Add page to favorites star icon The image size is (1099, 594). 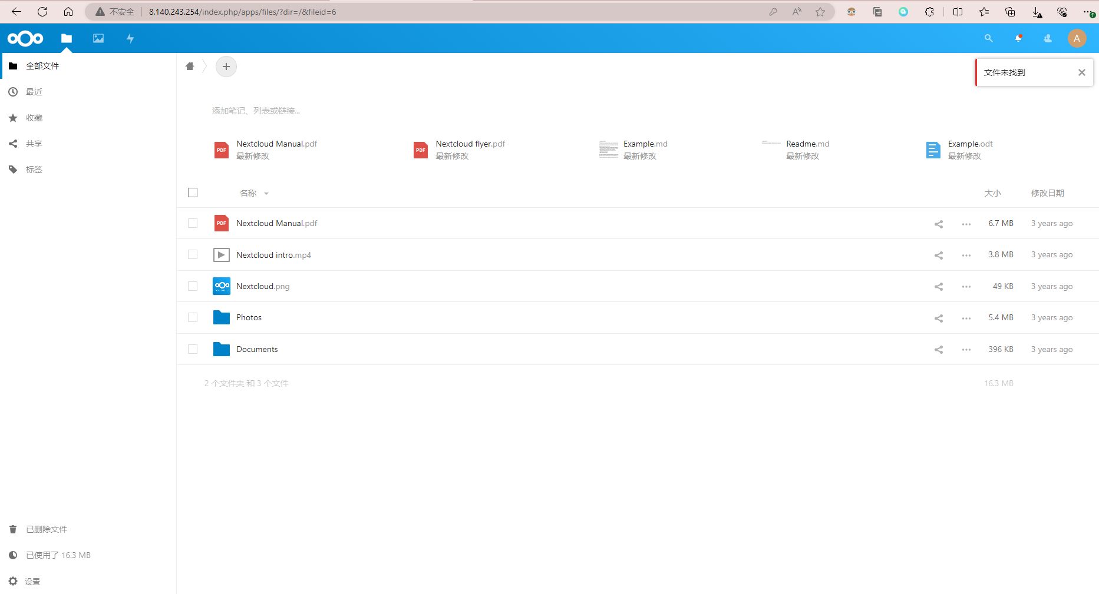pyautogui.click(x=820, y=12)
